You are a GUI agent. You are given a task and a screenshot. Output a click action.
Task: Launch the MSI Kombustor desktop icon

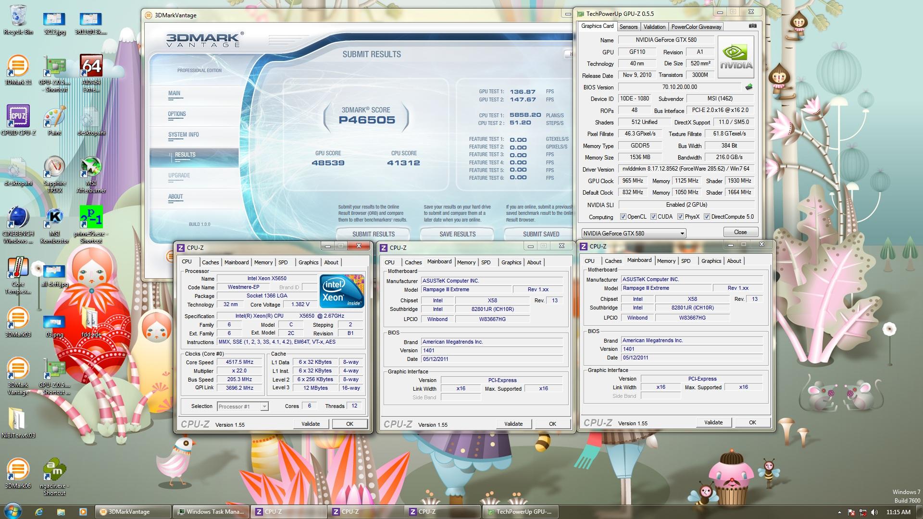(x=54, y=226)
